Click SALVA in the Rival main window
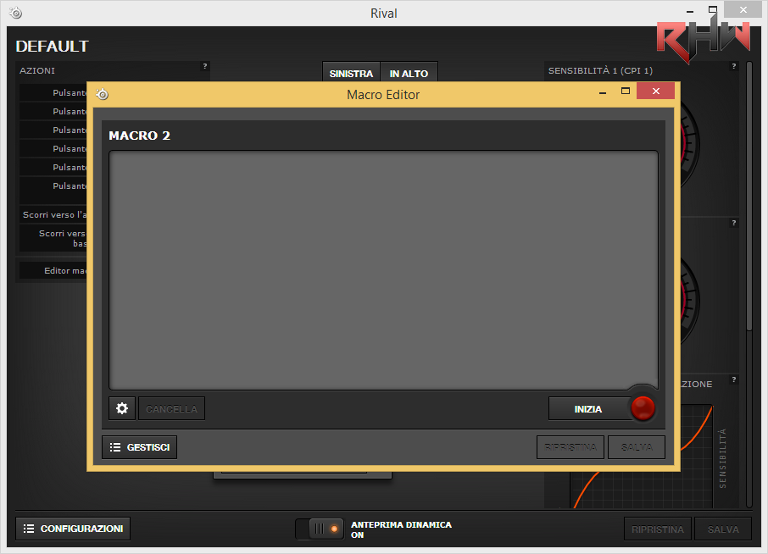 pos(723,529)
